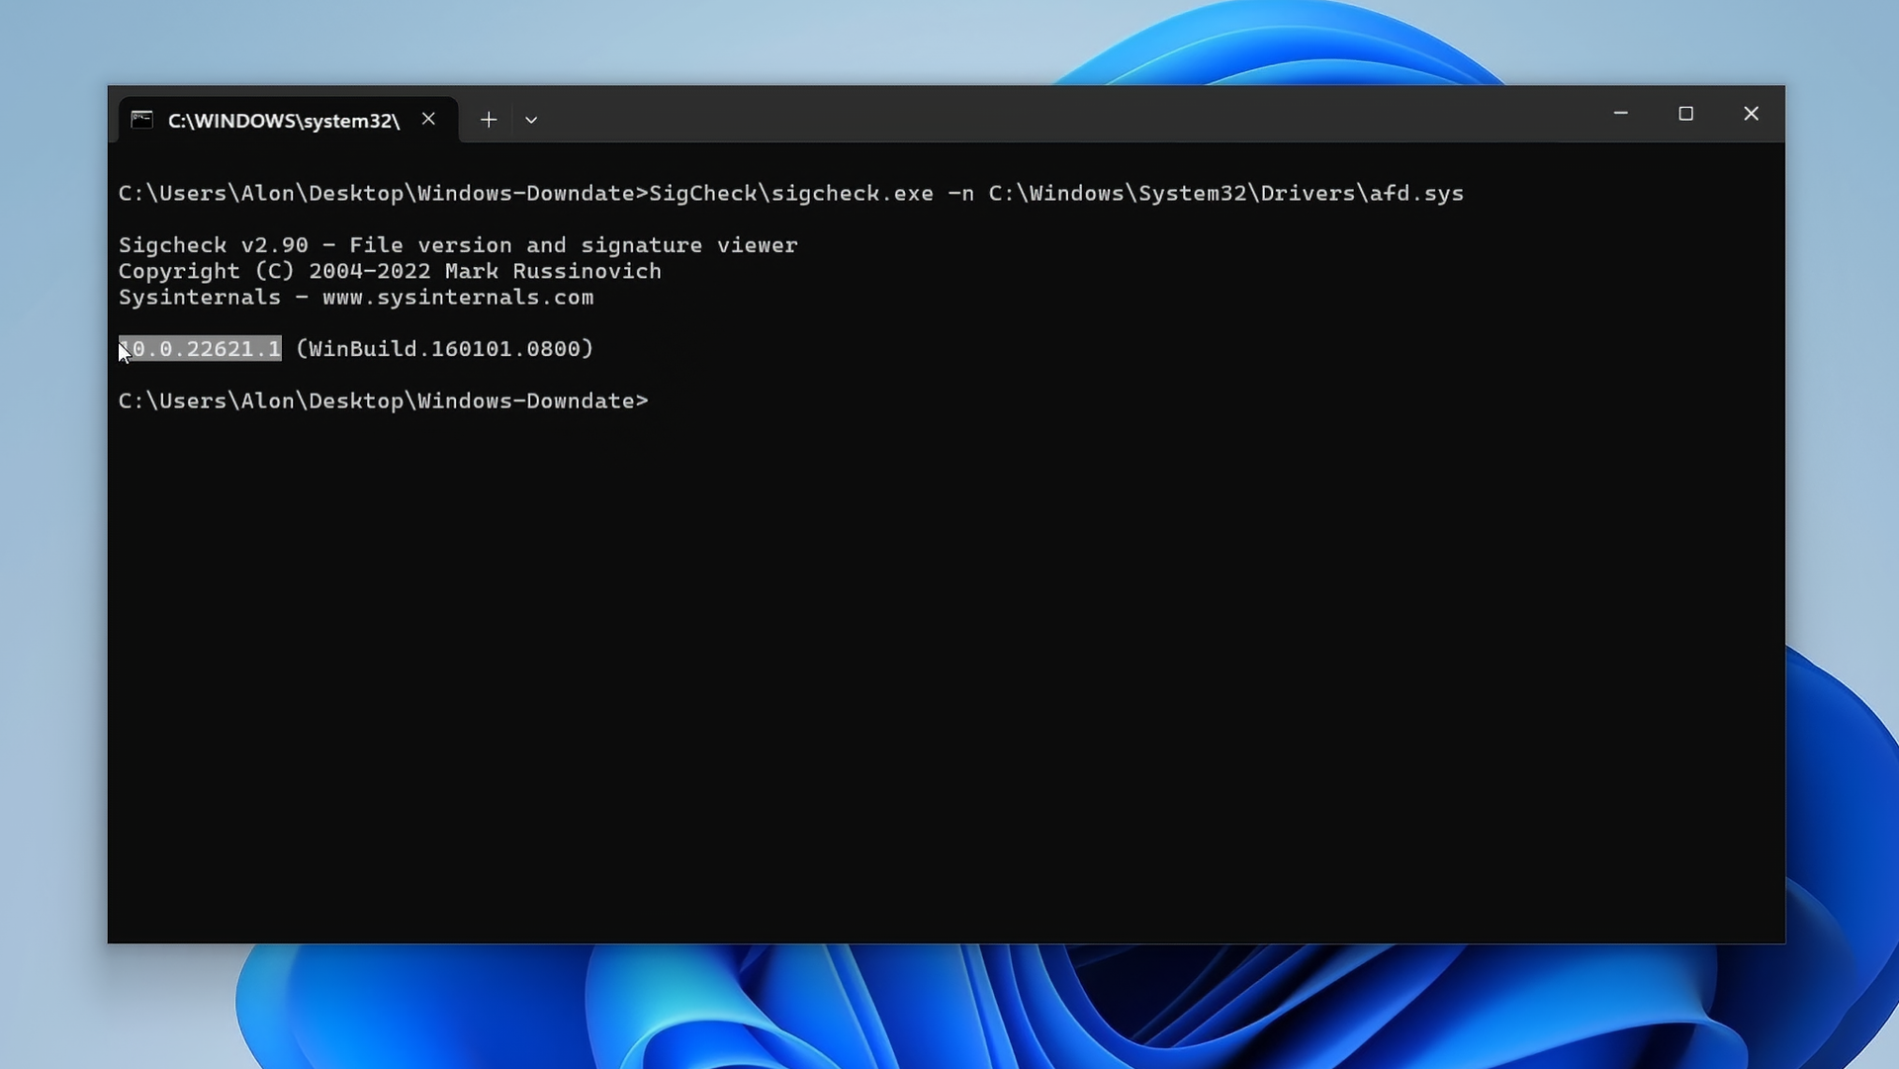The width and height of the screenshot is (1899, 1069).
Task: Click the Mark Russinovich copyright line
Action: [390, 271]
